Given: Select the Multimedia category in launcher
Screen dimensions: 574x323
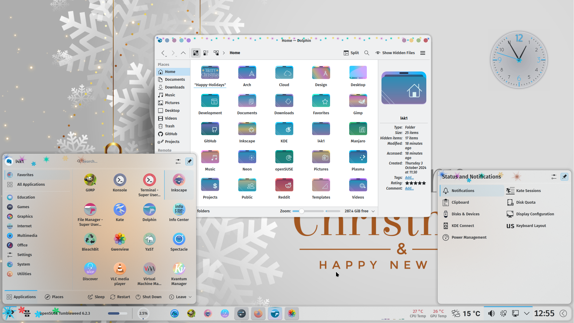Looking at the screenshot, I should point(38,236).
